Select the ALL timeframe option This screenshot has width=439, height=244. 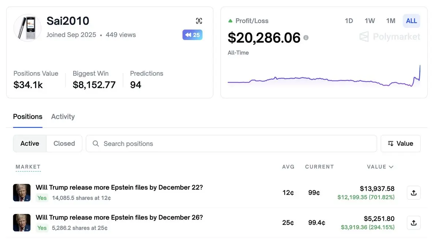click(x=411, y=21)
